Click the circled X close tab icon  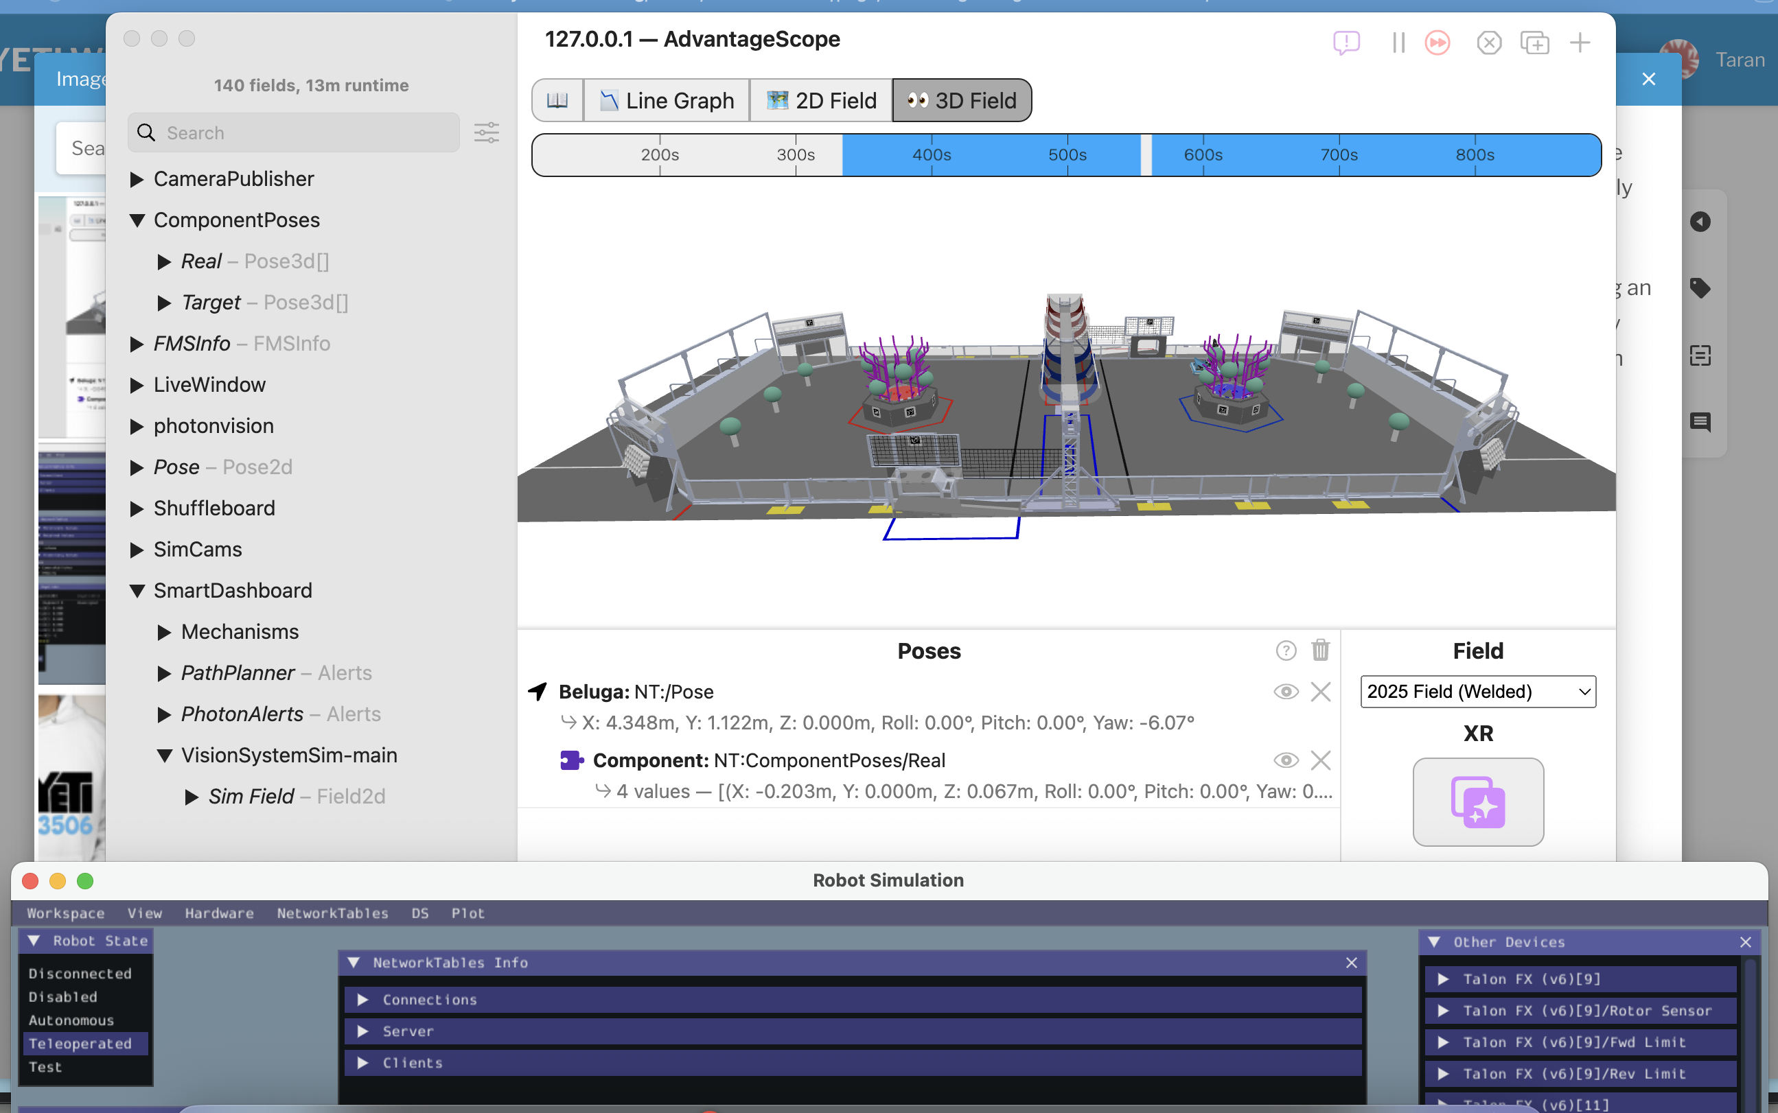[x=1489, y=43]
